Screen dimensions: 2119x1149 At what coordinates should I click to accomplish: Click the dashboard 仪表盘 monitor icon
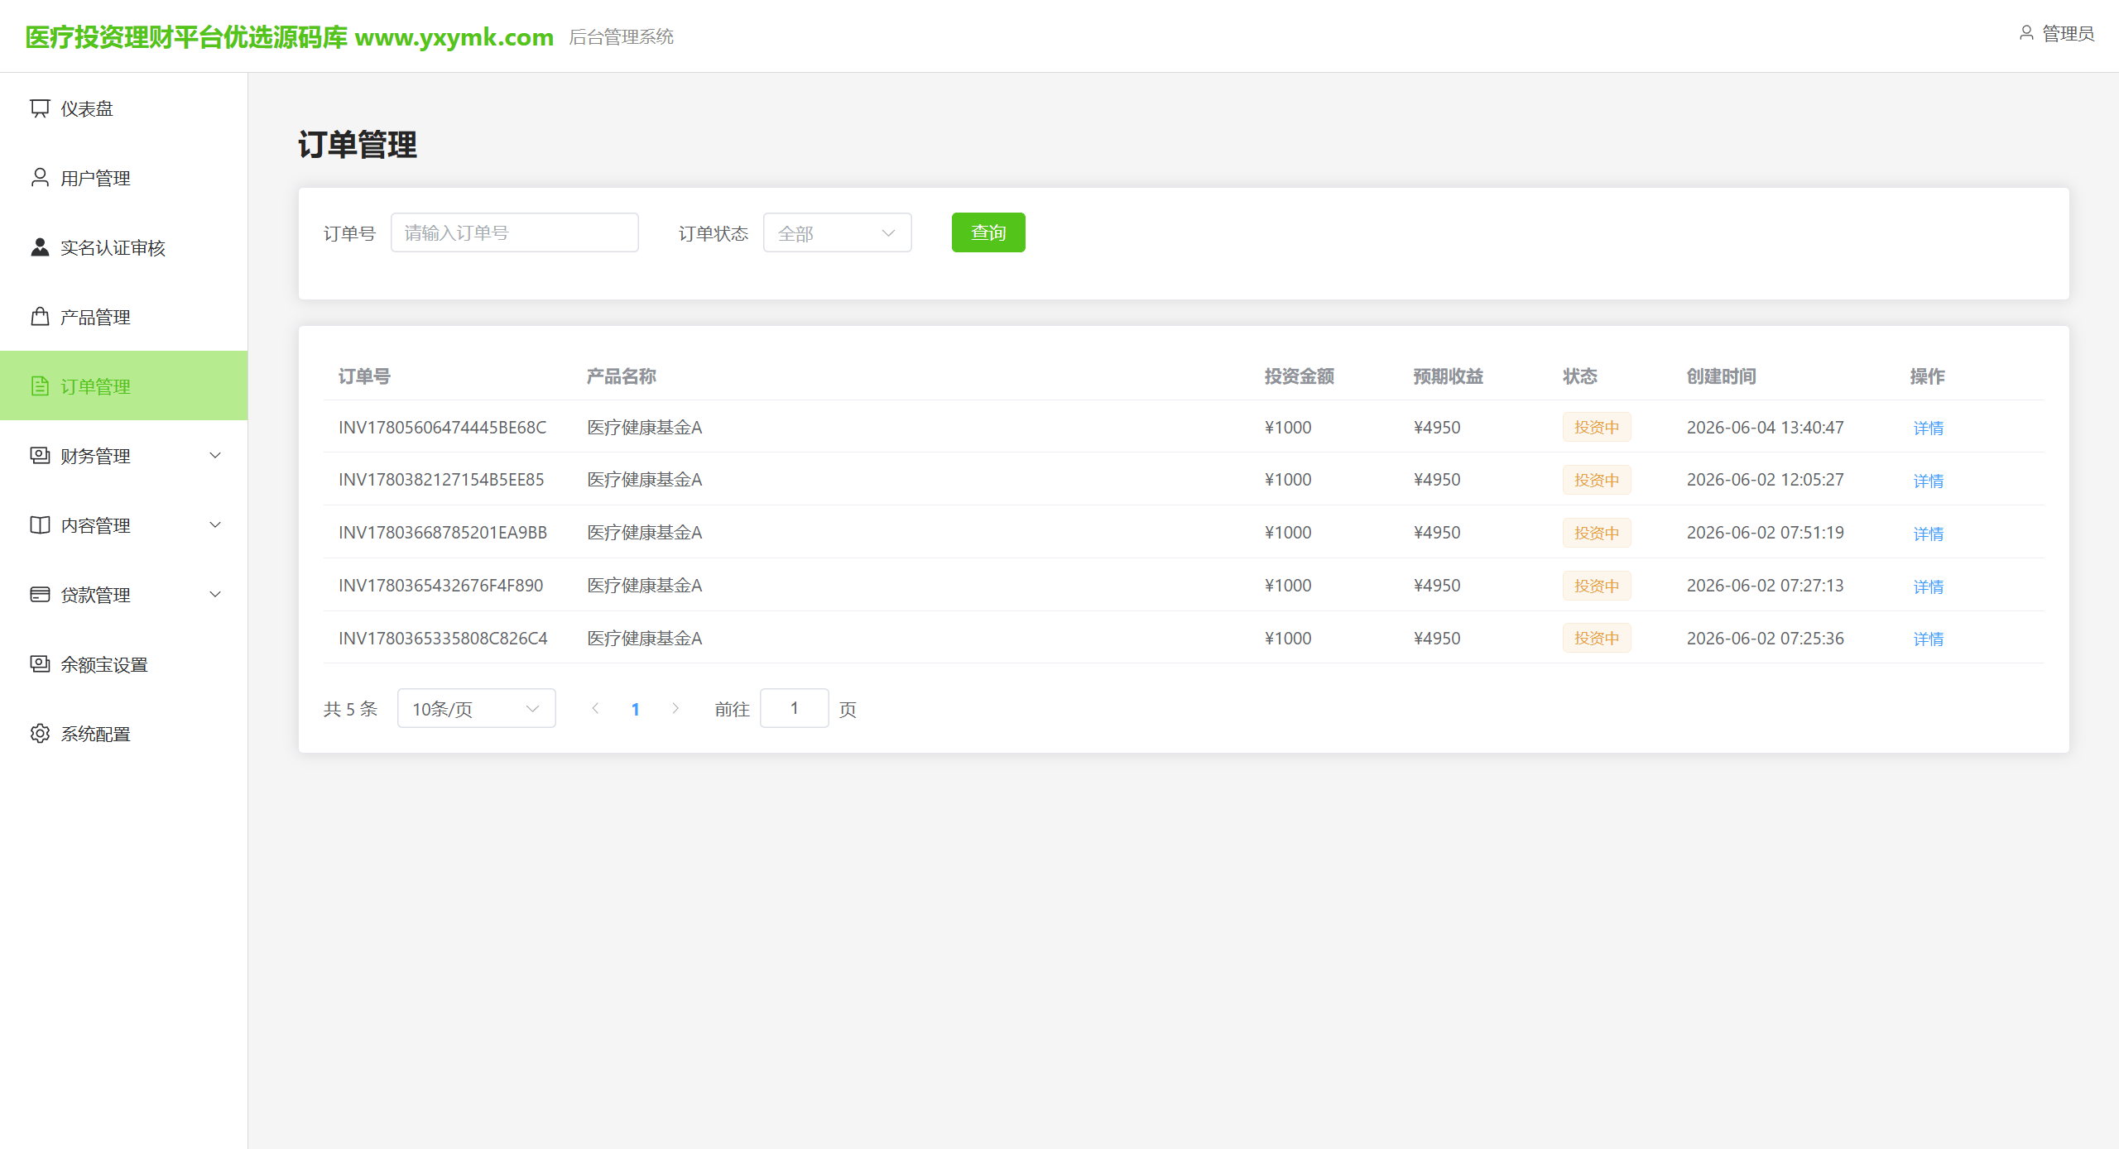pos(40,108)
